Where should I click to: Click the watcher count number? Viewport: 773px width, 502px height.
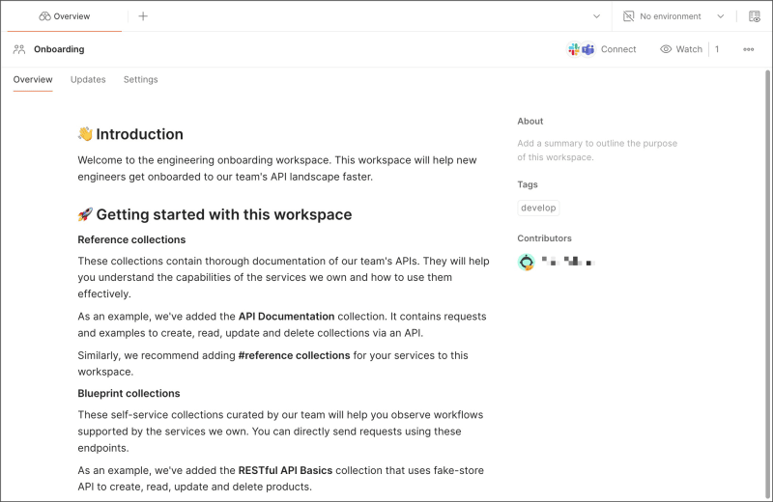pyautogui.click(x=717, y=49)
